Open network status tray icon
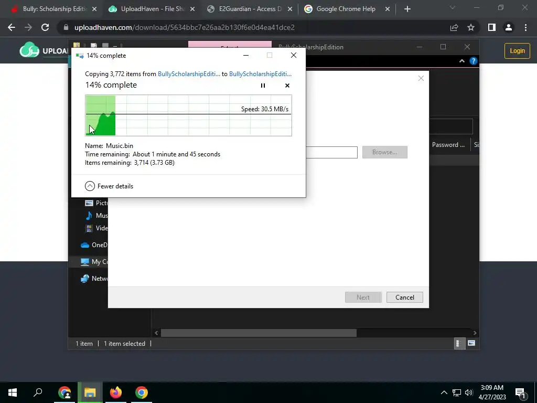This screenshot has height=403, width=537. (x=457, y=393)
